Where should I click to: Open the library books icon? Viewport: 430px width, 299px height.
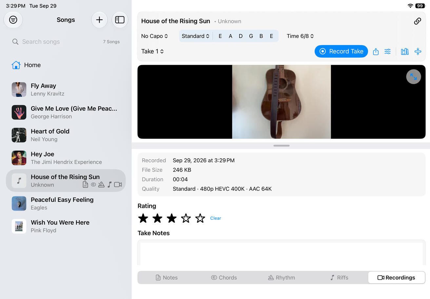405,51
